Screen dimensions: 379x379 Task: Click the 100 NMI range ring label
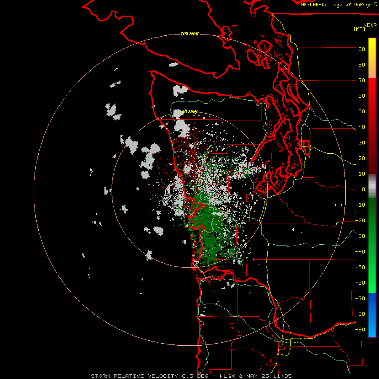click(x=189, y=34)
